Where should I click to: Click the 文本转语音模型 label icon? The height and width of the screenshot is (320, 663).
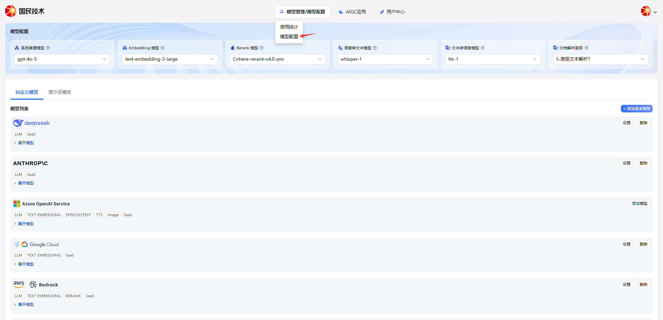[448, 48]
